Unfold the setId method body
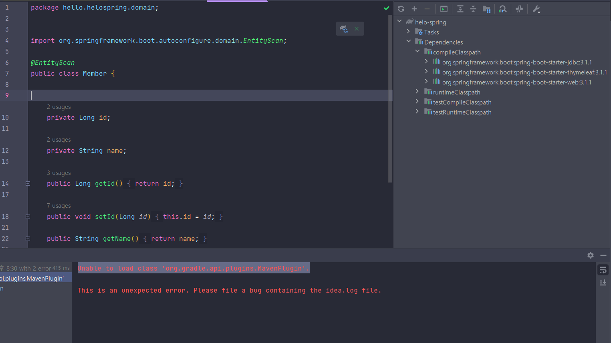 point(28,217)
